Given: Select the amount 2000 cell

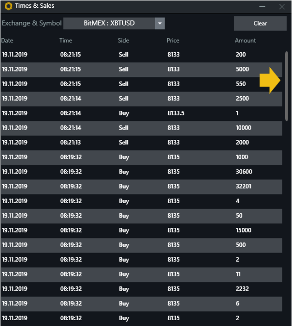Looking at the screenshot, I should 242,142.
